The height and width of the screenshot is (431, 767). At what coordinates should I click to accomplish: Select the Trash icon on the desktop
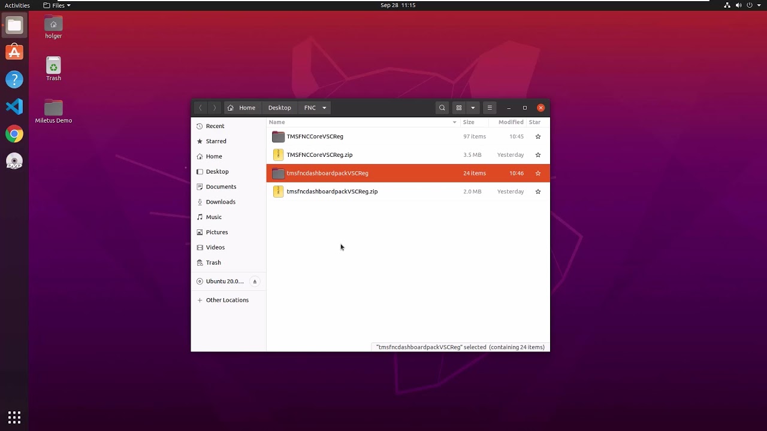(53, 69)
